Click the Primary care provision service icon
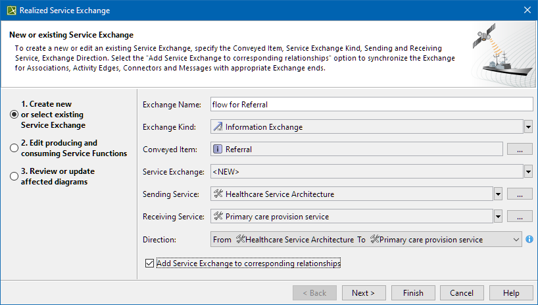 pyautogui.click(x=218, y=217)
